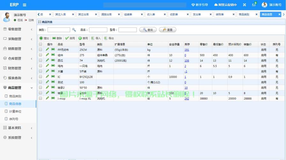Edit the 轴承2 row with the pencil icon
Viewport: 286px width, 160px height.
[48, 87]
